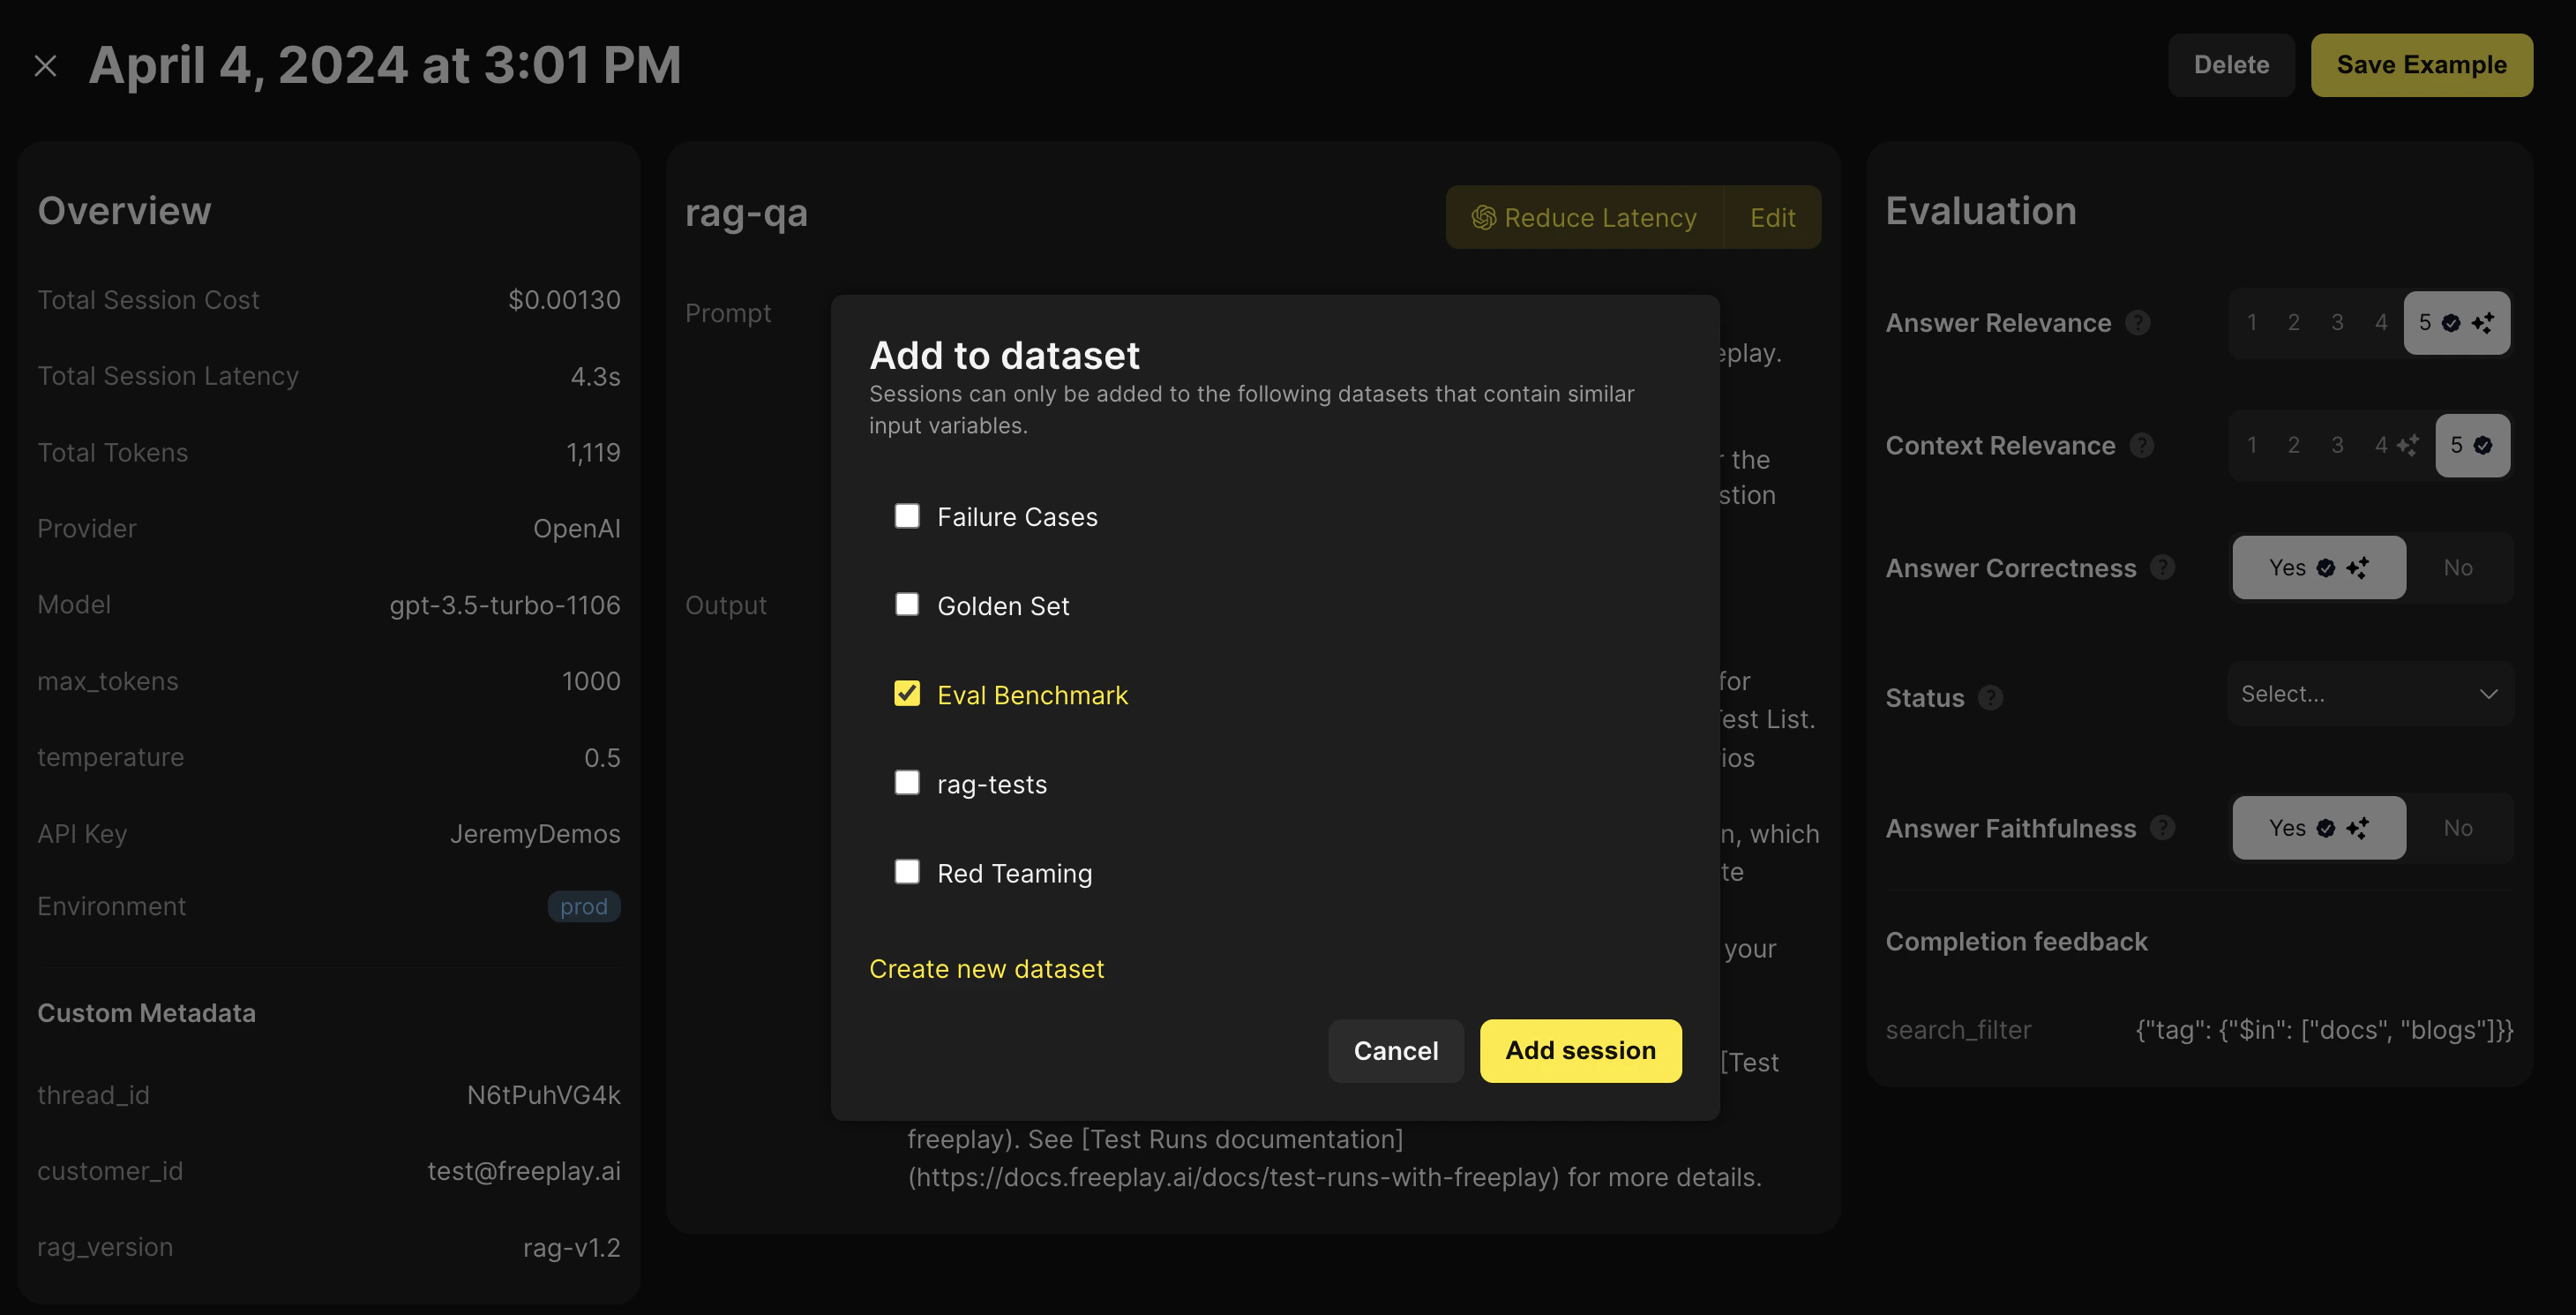
Task: Open Create new dataset link
Action: tap(986, 969)
